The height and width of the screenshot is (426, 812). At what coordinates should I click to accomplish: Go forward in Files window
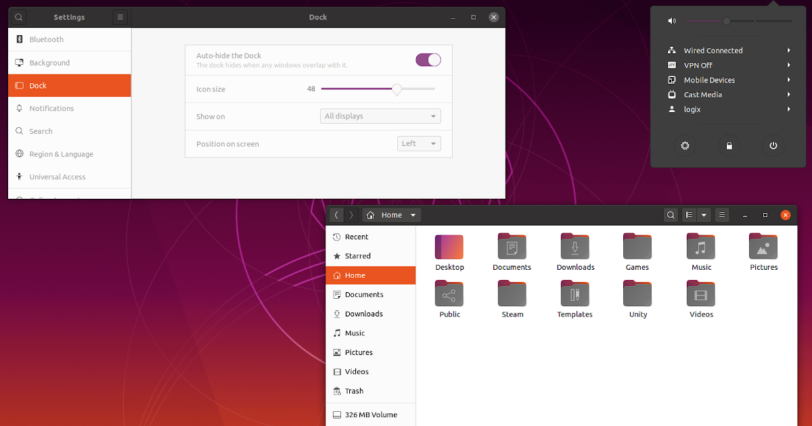(351, 215)
